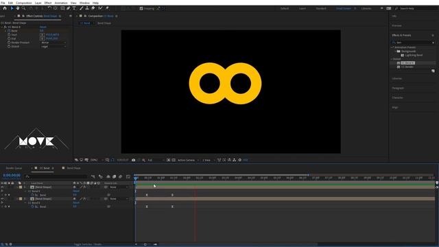
Task: Select the Rotation tool
Action: (x=49, y=8)
